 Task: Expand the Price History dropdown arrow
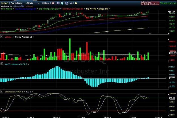(14, 9)
